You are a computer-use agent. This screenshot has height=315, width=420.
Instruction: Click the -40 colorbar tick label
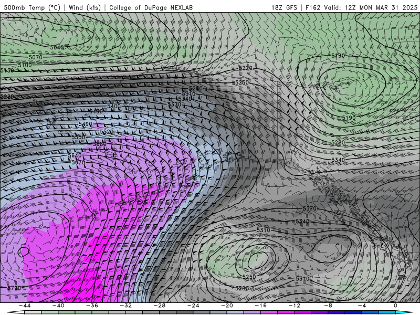click(x=58, y=306)
